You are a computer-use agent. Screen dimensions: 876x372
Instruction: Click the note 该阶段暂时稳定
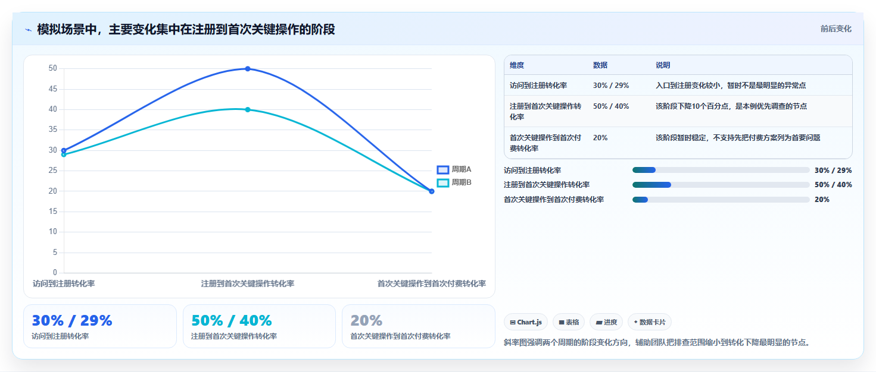tap(738, 138)
